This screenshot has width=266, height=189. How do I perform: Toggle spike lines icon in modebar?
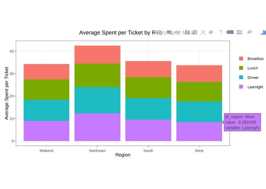[220, 32]
